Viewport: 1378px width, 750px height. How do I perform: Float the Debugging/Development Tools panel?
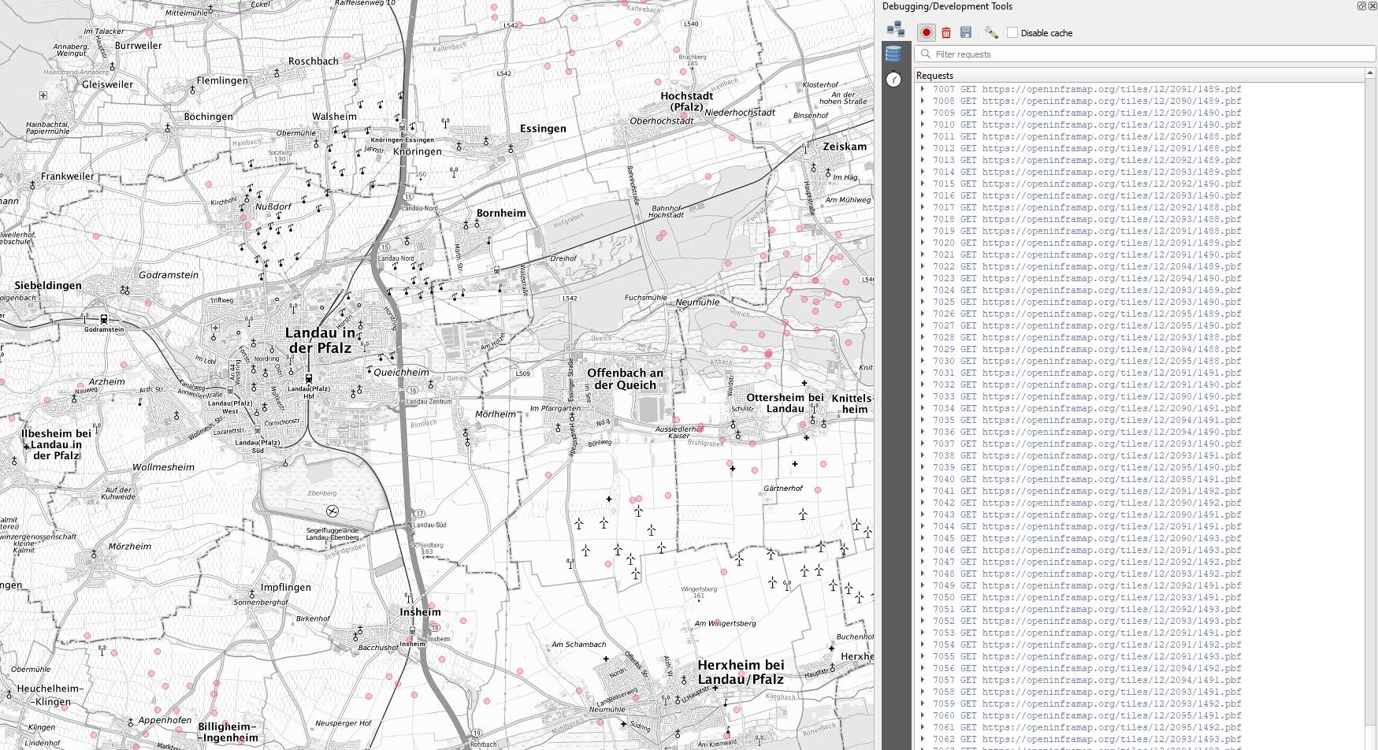(x=1361, y=6)
